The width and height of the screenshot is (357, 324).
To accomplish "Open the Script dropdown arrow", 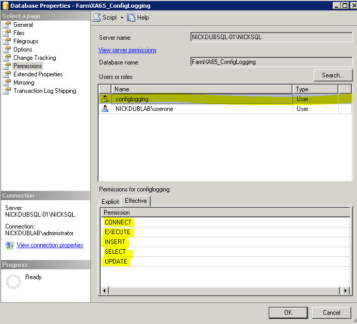I will 122,18.
